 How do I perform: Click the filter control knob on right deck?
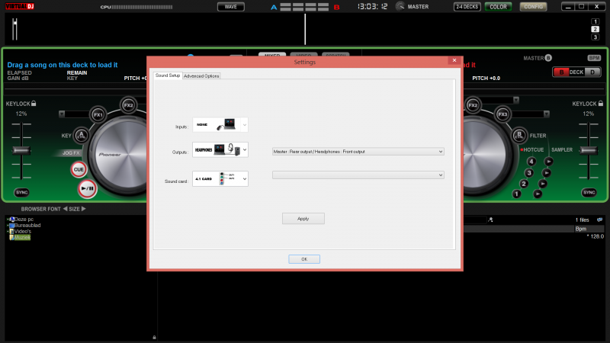(x=519, y=136)
